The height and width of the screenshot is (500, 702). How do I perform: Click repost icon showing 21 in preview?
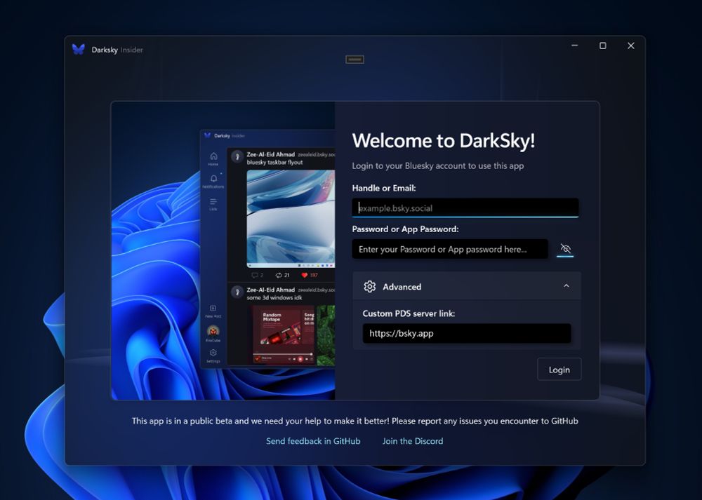(x=279, y=275)
